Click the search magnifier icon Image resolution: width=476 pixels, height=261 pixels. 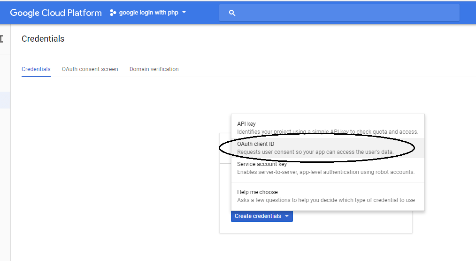[232, 13]
